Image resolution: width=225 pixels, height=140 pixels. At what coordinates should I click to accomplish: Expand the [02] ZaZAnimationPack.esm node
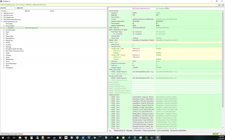(2, 19)
